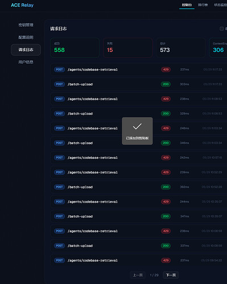This screenshot has width=227, height=284.
Task: Tick the checkbox beside the 请求日志 heading
Action: [221, 28]
